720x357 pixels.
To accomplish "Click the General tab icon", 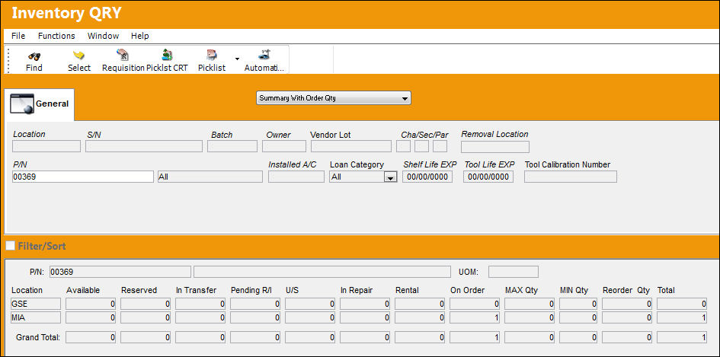I will coord(22,104).
